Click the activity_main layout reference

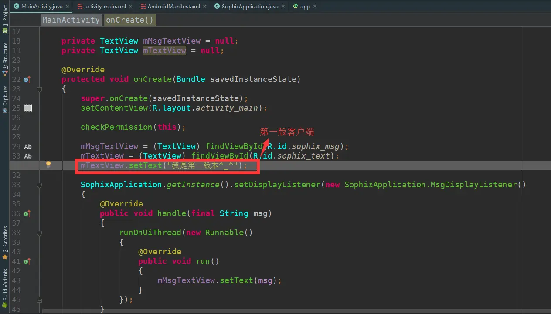[227, 108]
